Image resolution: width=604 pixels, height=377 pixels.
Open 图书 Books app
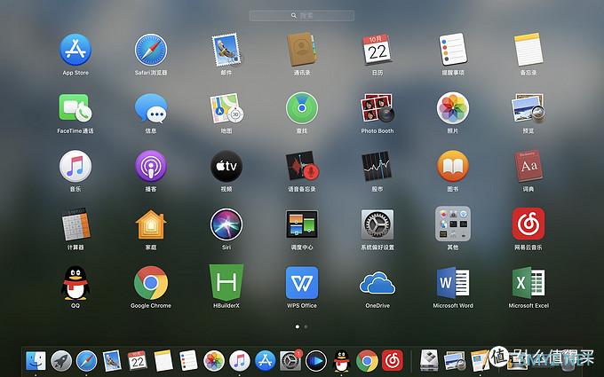pyautogui.click(x=453, y=166)
